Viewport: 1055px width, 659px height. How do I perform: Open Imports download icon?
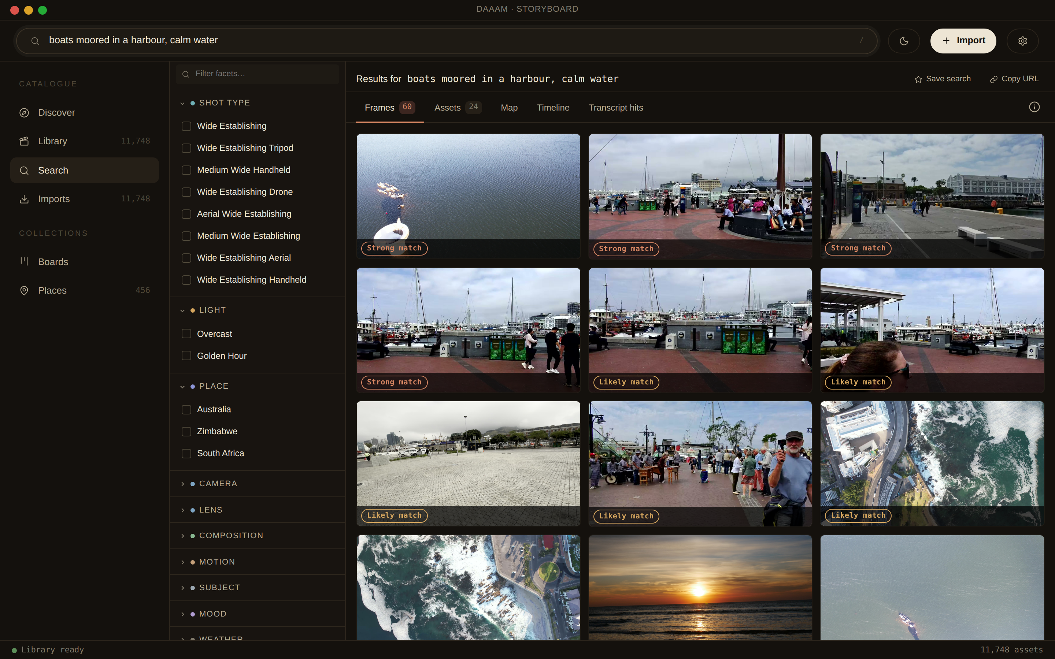pos(25,199)
